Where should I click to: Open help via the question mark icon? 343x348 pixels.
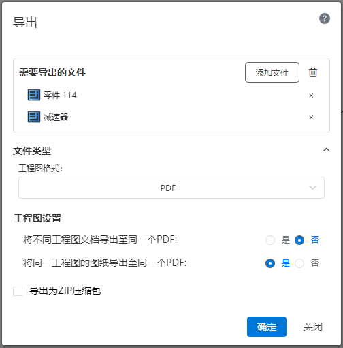(325, 18)
